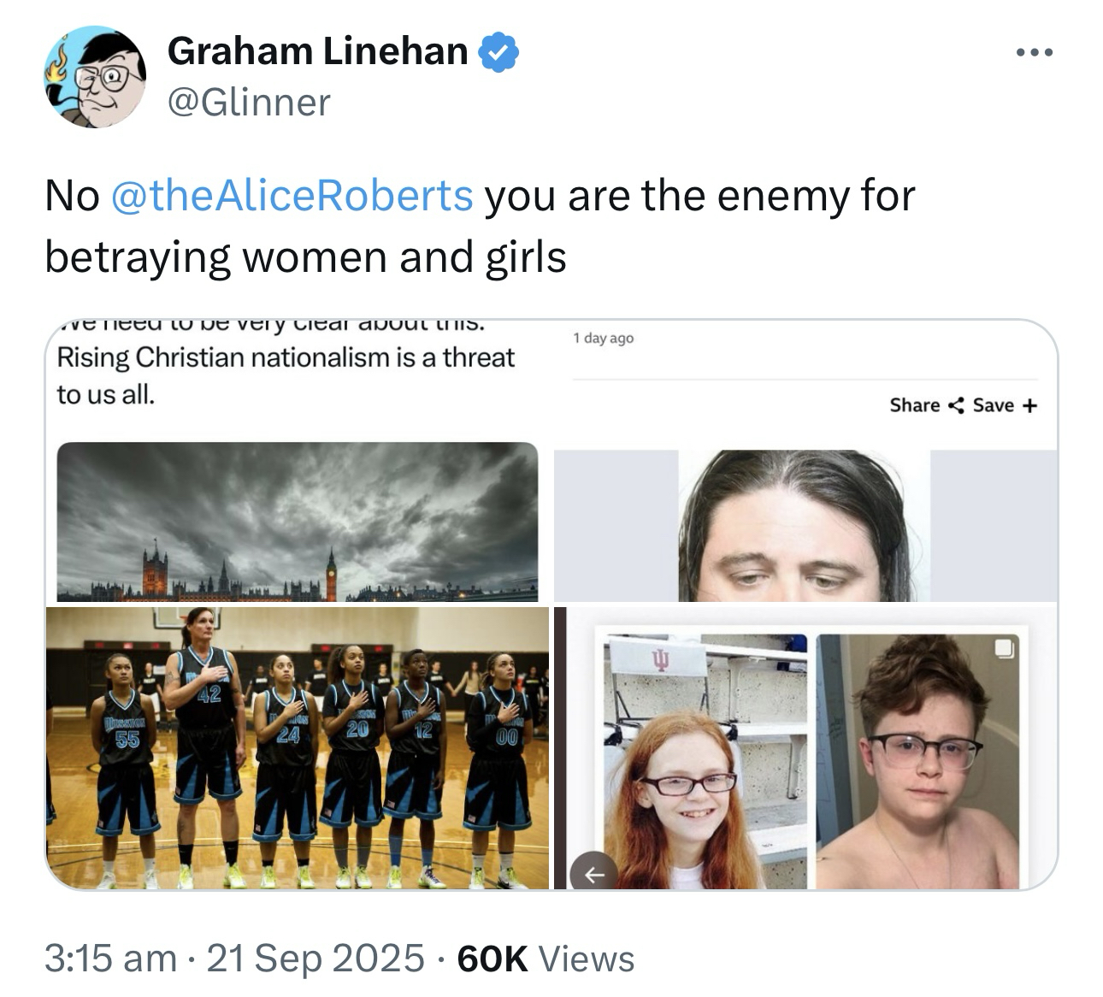Click the Save plus icon
The width and height of the screenshot is (1103, 997).
point(1029,405)
